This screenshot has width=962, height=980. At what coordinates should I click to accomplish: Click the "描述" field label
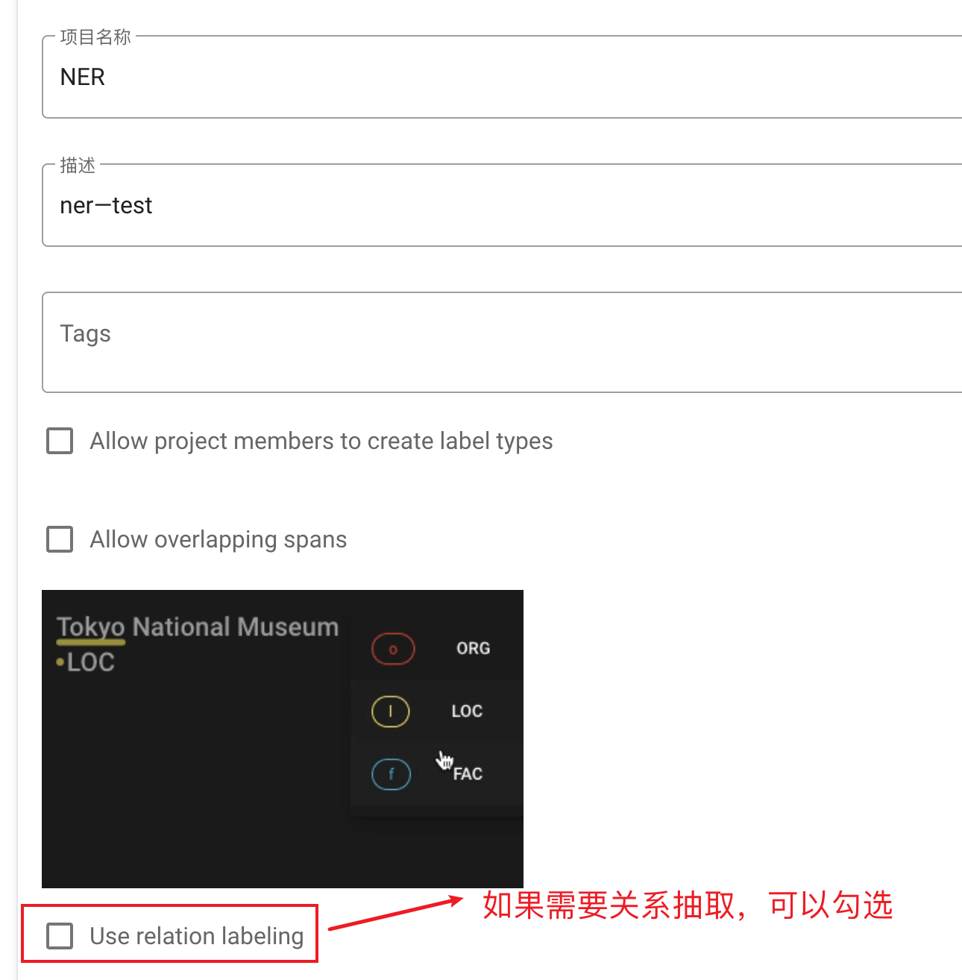point(78,166)
